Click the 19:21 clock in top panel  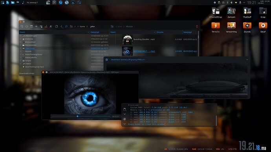tap(251, 3)
